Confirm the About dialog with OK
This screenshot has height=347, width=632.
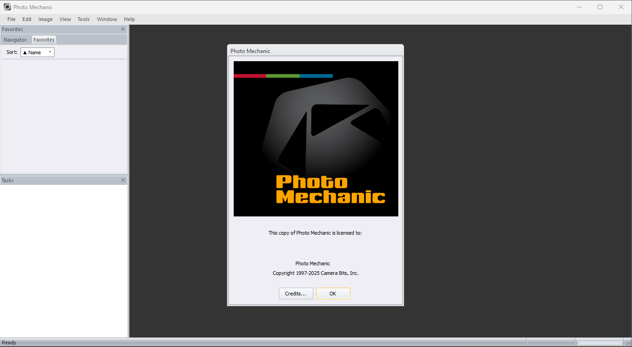click(333, 294)
